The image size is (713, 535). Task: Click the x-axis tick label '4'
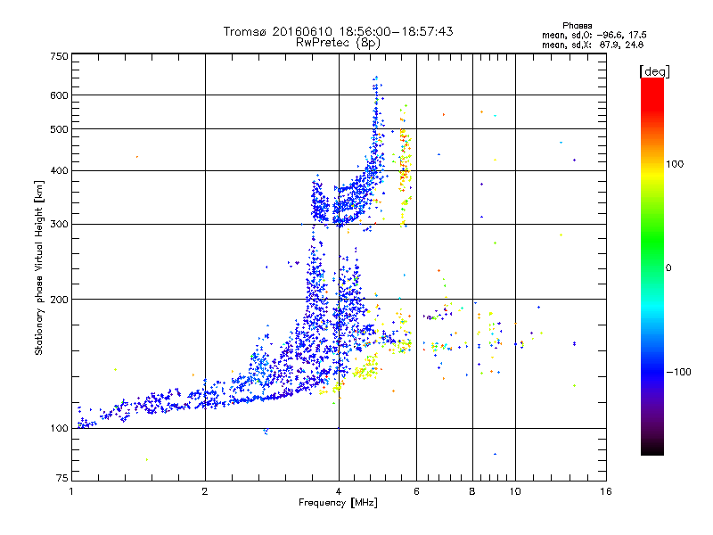339,491
